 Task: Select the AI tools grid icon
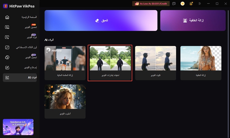[x=7, y=77]
